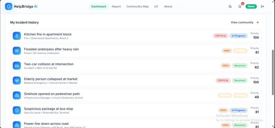Click the green Demo user badge

(251, 6)
